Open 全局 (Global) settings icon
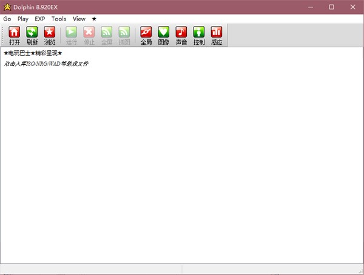This screenshot has height=275, width=364. tap(146, 32)
